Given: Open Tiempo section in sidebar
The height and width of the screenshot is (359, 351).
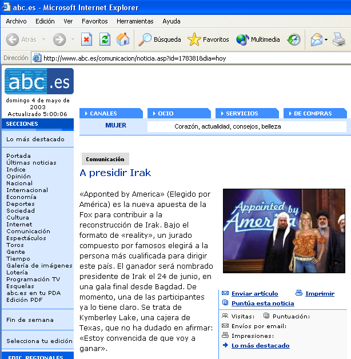Looking at the screenshot, I should (18, 259).
